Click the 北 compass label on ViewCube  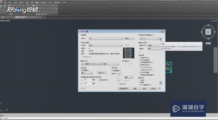(x=208, y=25)
